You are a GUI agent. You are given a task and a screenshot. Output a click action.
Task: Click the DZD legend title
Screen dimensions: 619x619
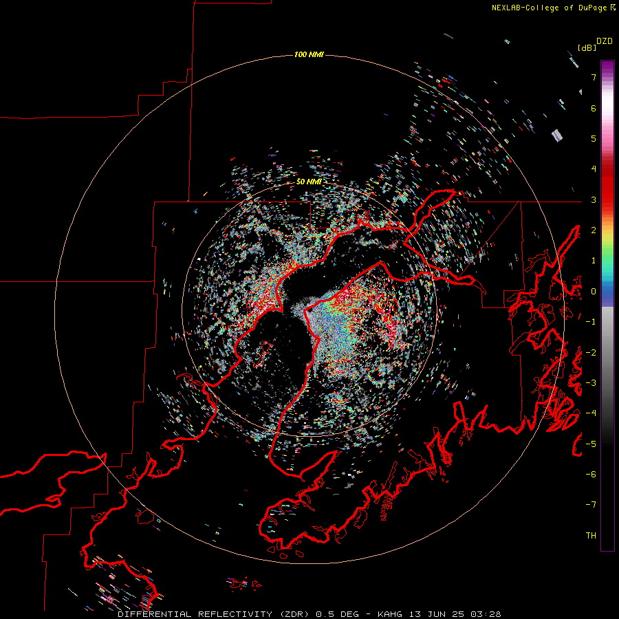[605, 41]
